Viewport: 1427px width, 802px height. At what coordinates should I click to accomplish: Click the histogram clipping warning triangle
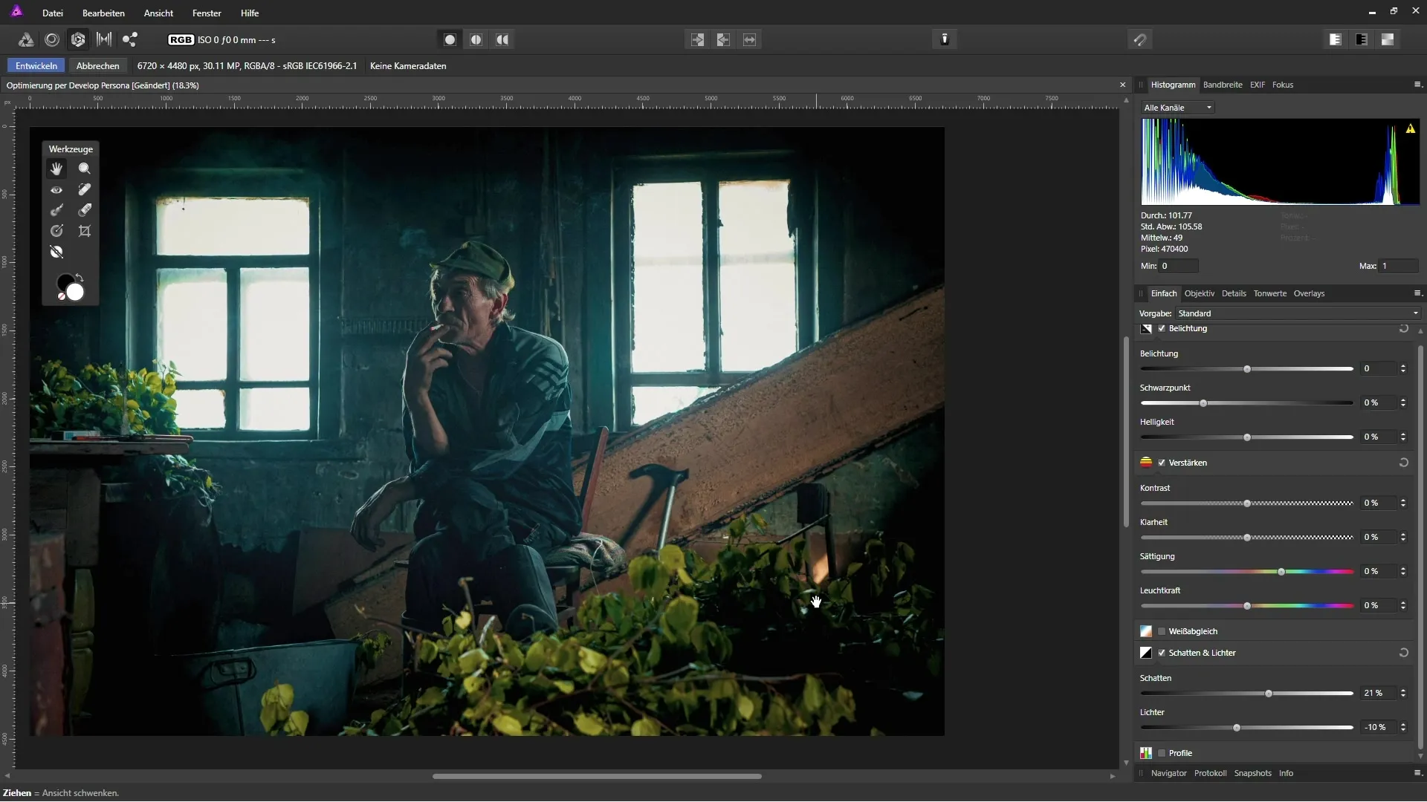click(1410, 129)
